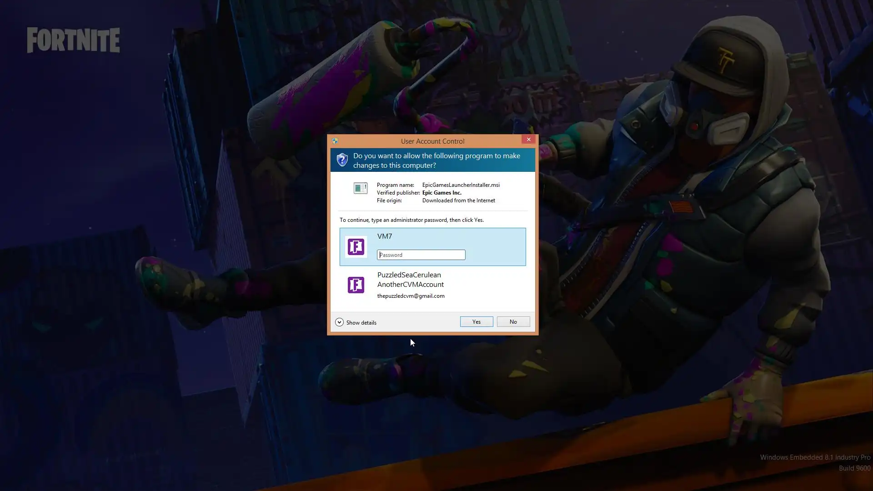Click the UAC shield icon in title bar
Viewport: 873px width, 491px height.
click(x=335, y=141)
